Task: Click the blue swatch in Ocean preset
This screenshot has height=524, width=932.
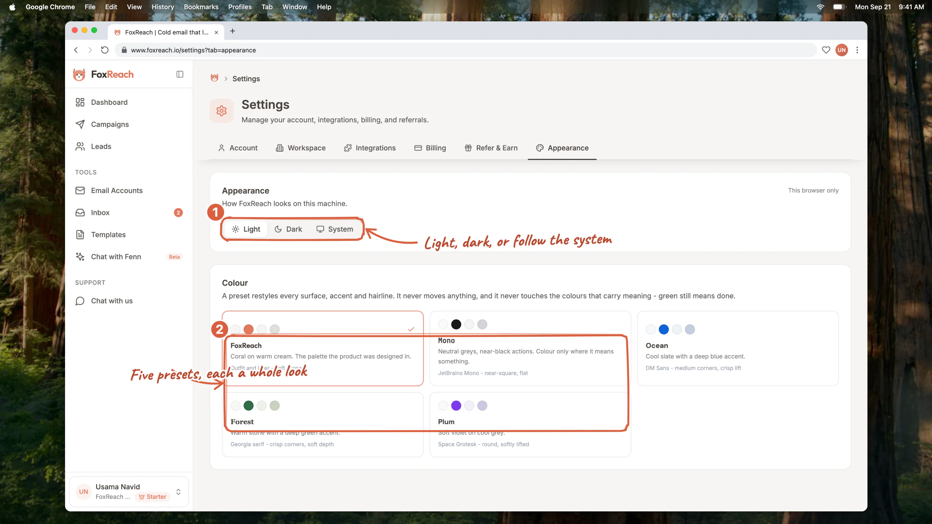Action: point(664,330)
